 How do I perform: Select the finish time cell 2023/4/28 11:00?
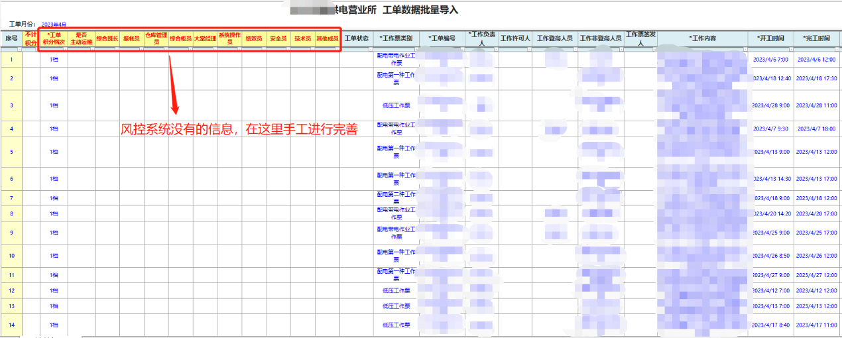(x=816, y=105)
